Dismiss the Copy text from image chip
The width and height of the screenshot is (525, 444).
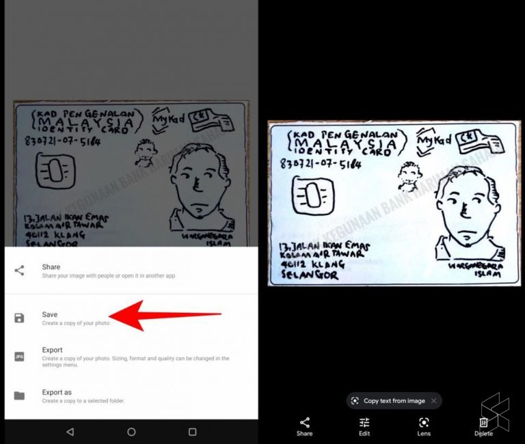pos(434,401)
